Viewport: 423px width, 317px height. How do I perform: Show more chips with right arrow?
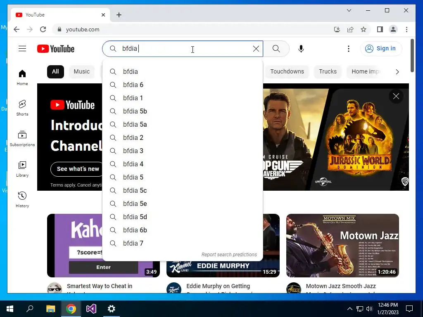397,72
